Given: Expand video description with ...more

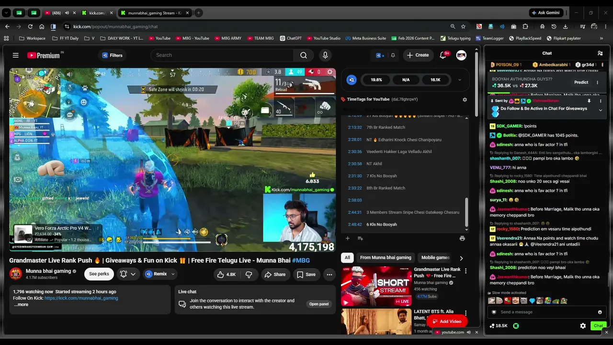Looking at the screenshot, I should [x=21, y=305].
